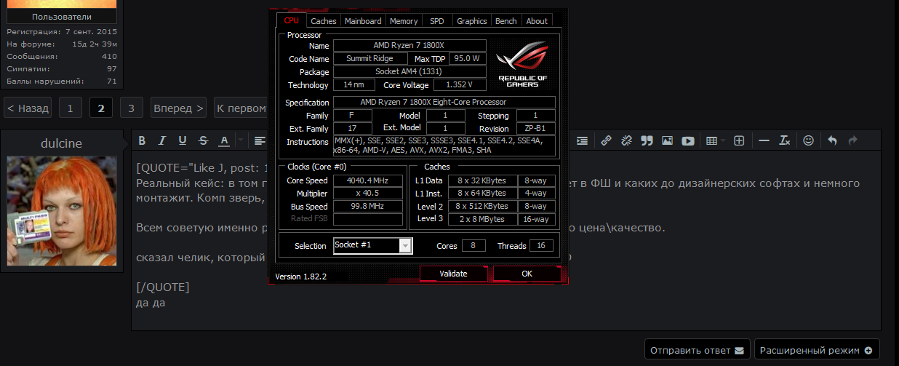Insert a quote block icon
Image resolution: width=899 pixels, height=366 pixels.
647,140
